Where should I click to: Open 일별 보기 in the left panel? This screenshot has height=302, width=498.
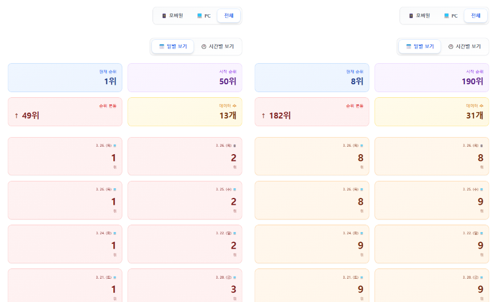pos(173,47)
